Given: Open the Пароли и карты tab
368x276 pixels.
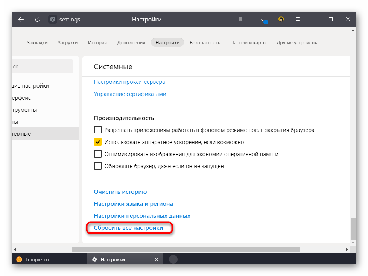Looking at the screenshot, I should pyautogui.click(x=248, y=42).
